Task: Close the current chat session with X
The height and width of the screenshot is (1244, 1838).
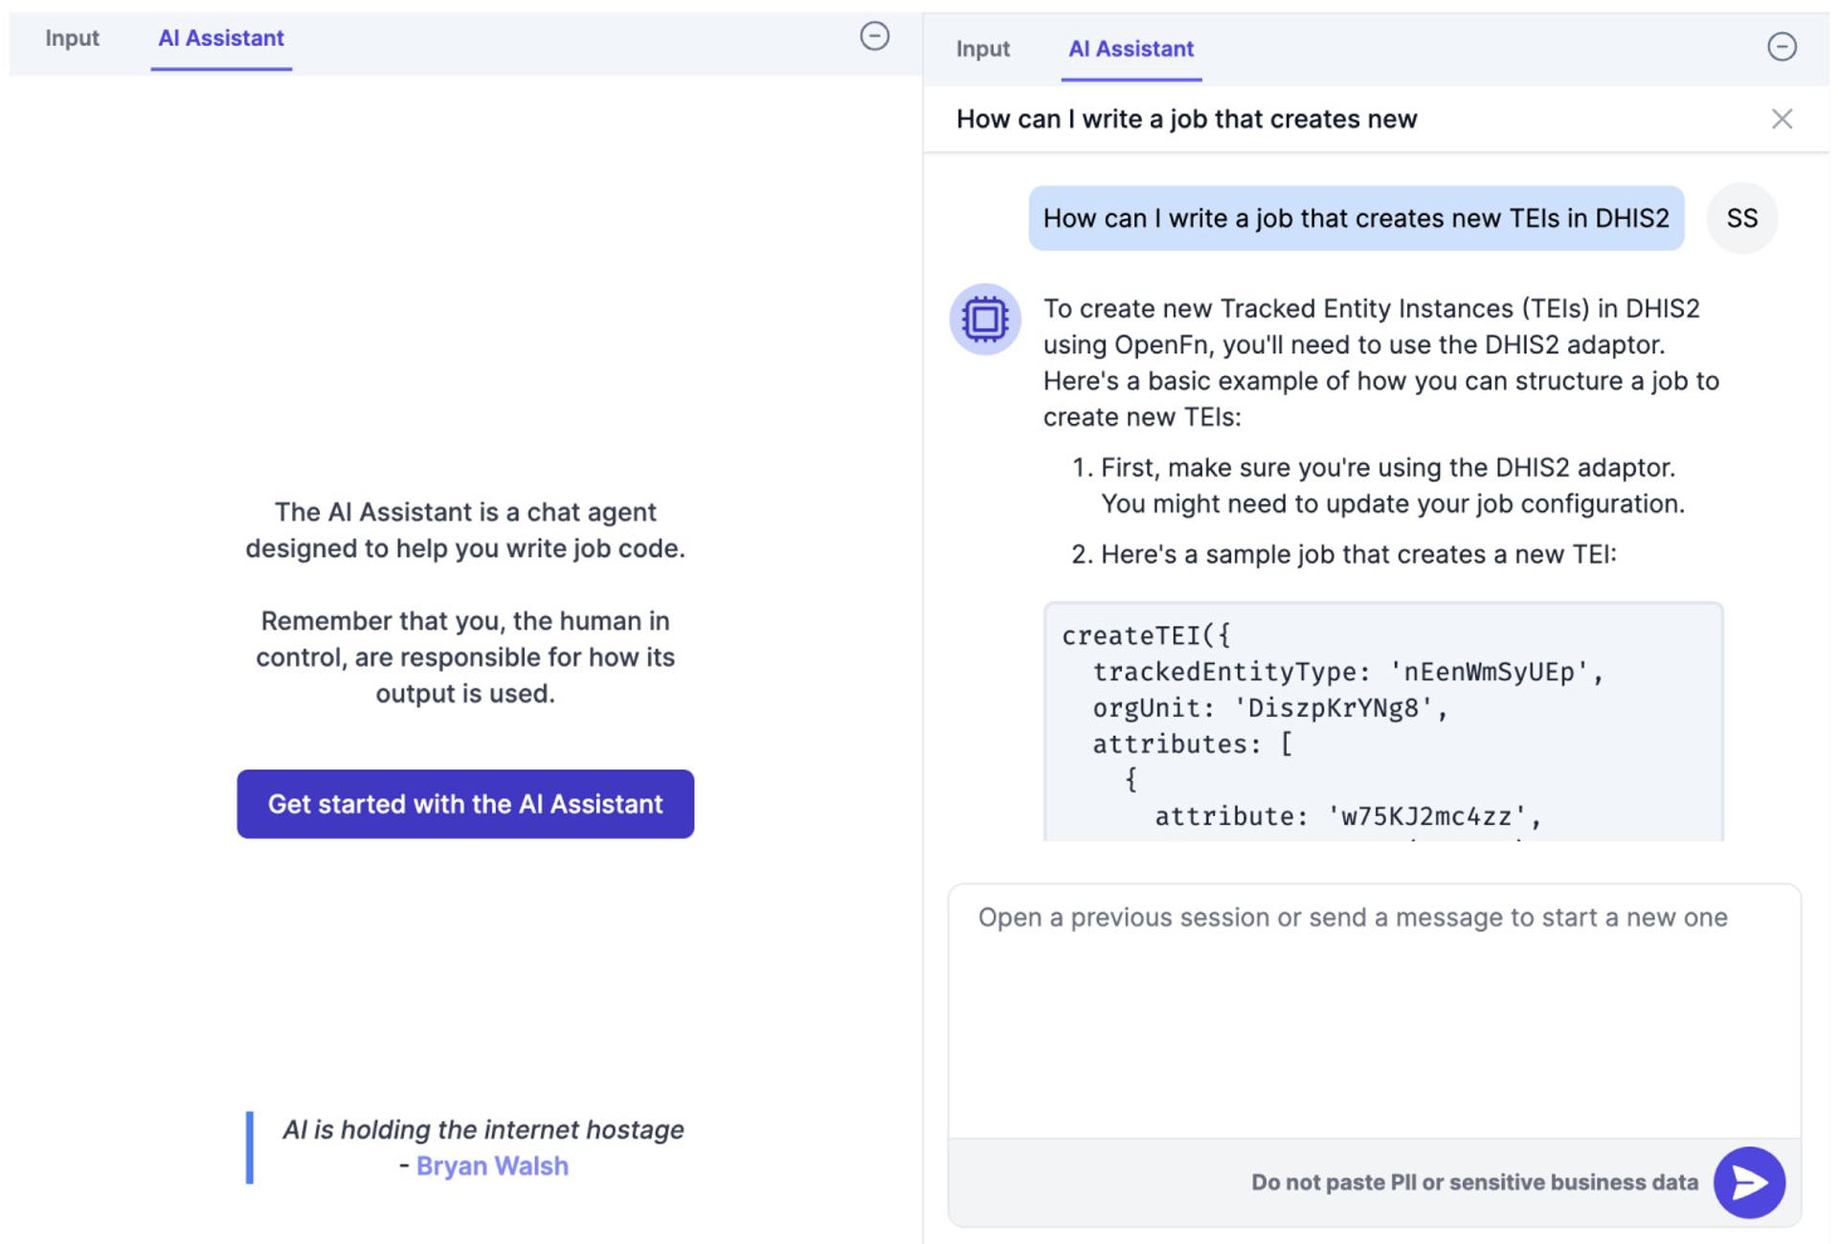Action: click(1781, 119)
